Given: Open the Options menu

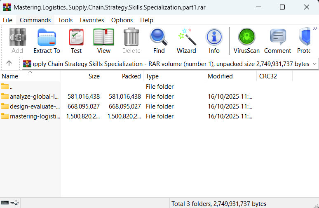Looking at the screenshot, I should click(122, 20).
